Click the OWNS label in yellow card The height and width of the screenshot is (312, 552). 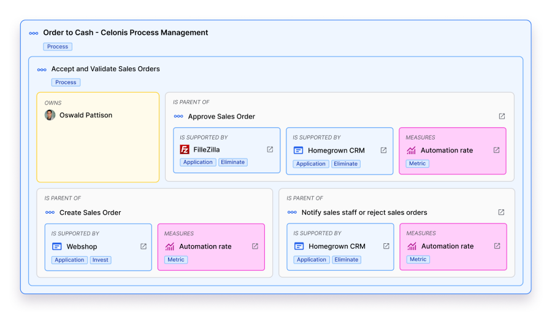tap(53, 103)
